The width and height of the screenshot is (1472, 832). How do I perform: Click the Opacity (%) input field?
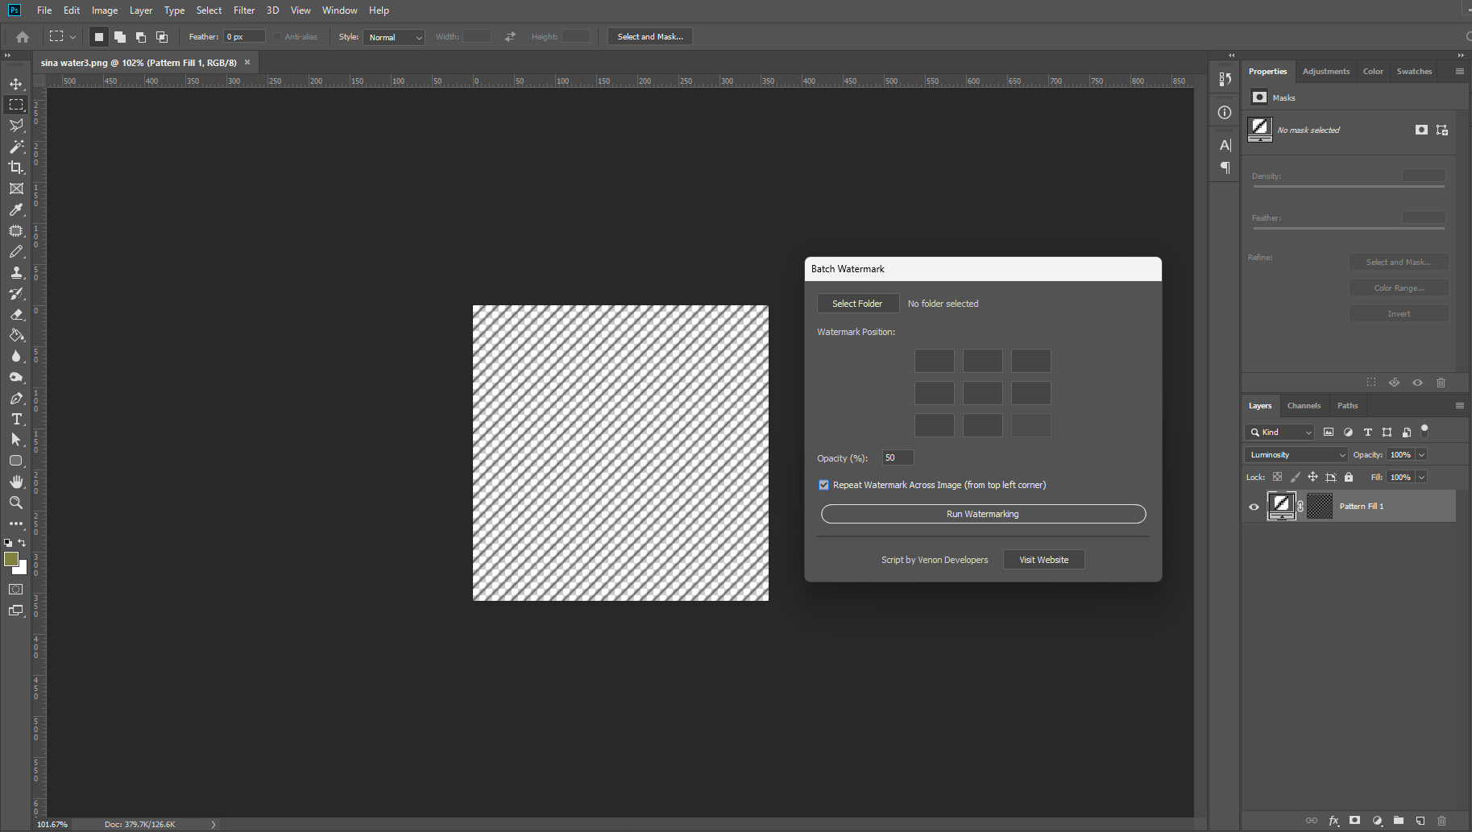898,457
